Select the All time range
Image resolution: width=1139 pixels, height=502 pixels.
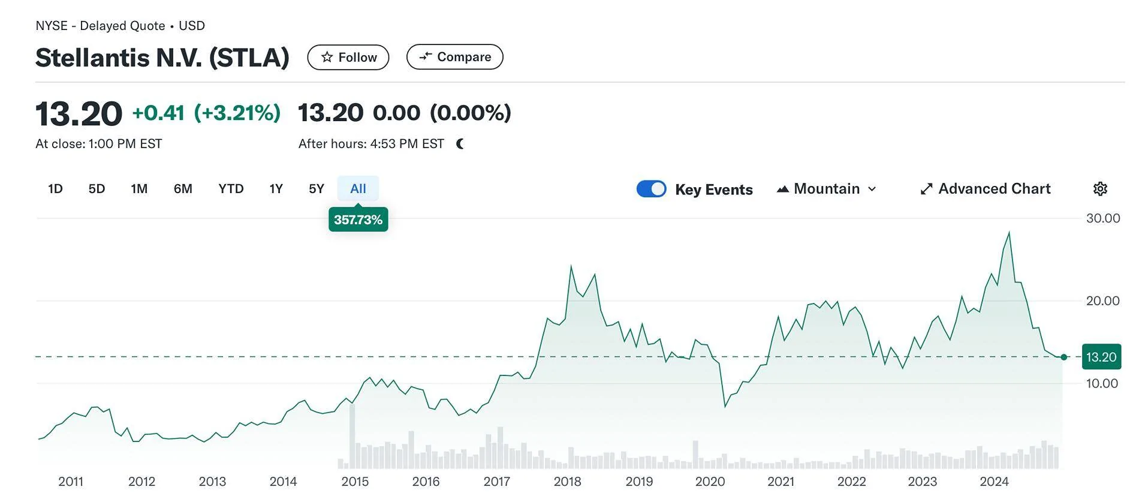click(358, 189)
